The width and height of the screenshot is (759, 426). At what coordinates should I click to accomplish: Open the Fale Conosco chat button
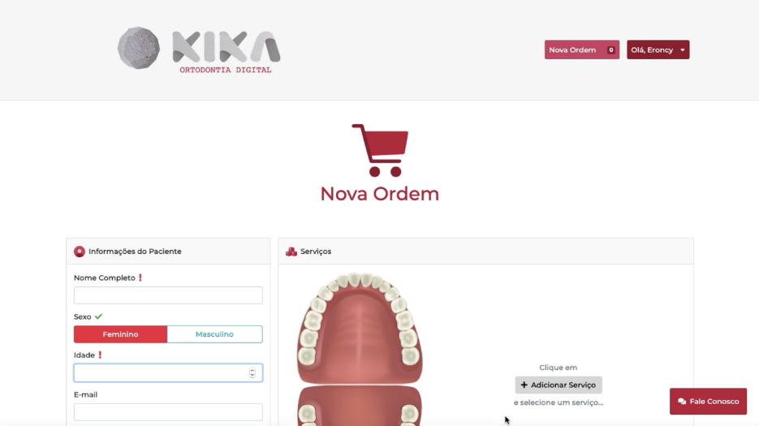coord(708,402)
